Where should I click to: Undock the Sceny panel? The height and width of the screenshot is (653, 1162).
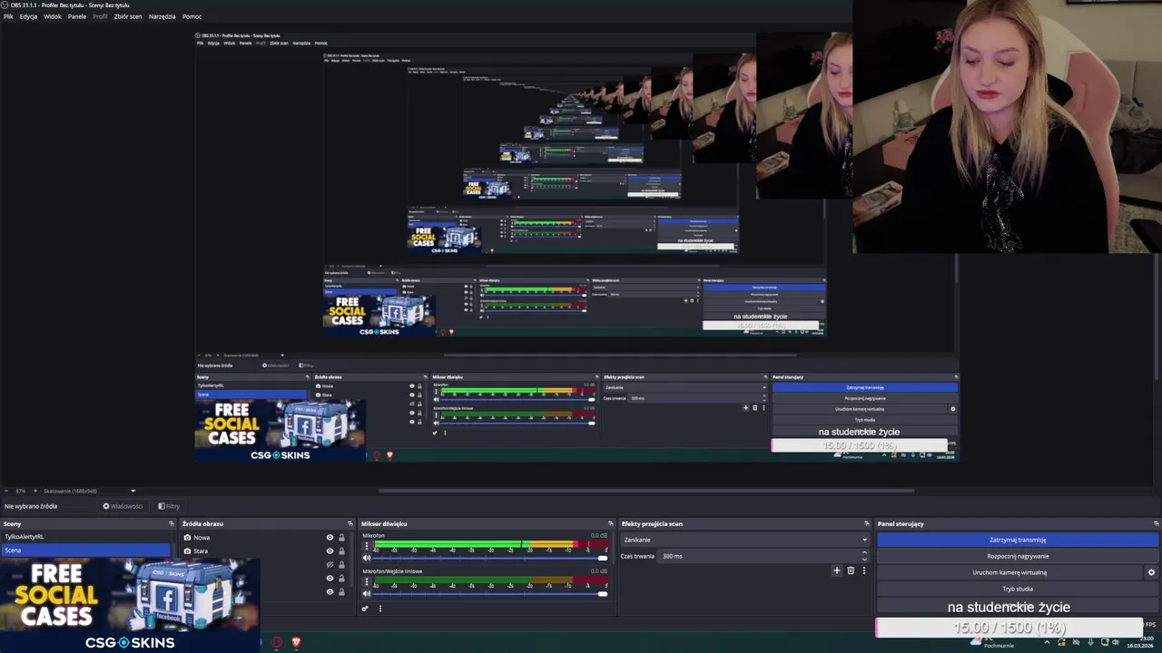point(171,523)
